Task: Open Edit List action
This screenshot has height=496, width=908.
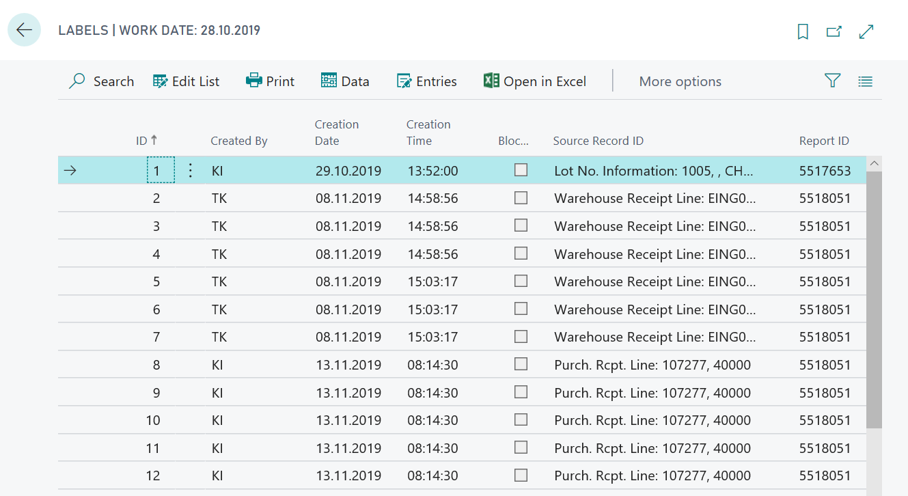Action: (186, 81)
